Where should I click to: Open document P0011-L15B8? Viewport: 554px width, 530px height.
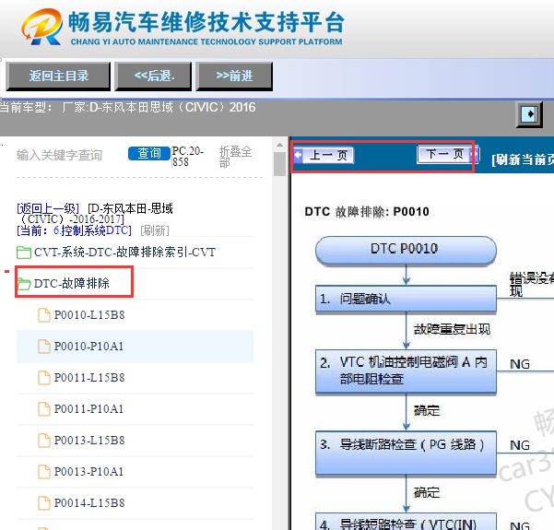coord(89,378)
